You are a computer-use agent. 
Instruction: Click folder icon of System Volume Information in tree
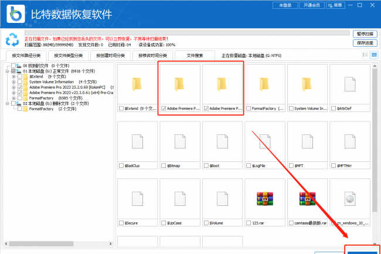(x=26, y=82)
